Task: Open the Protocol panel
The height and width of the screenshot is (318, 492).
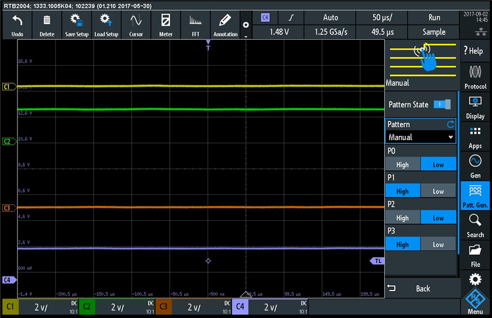Action: coord(475,77)
